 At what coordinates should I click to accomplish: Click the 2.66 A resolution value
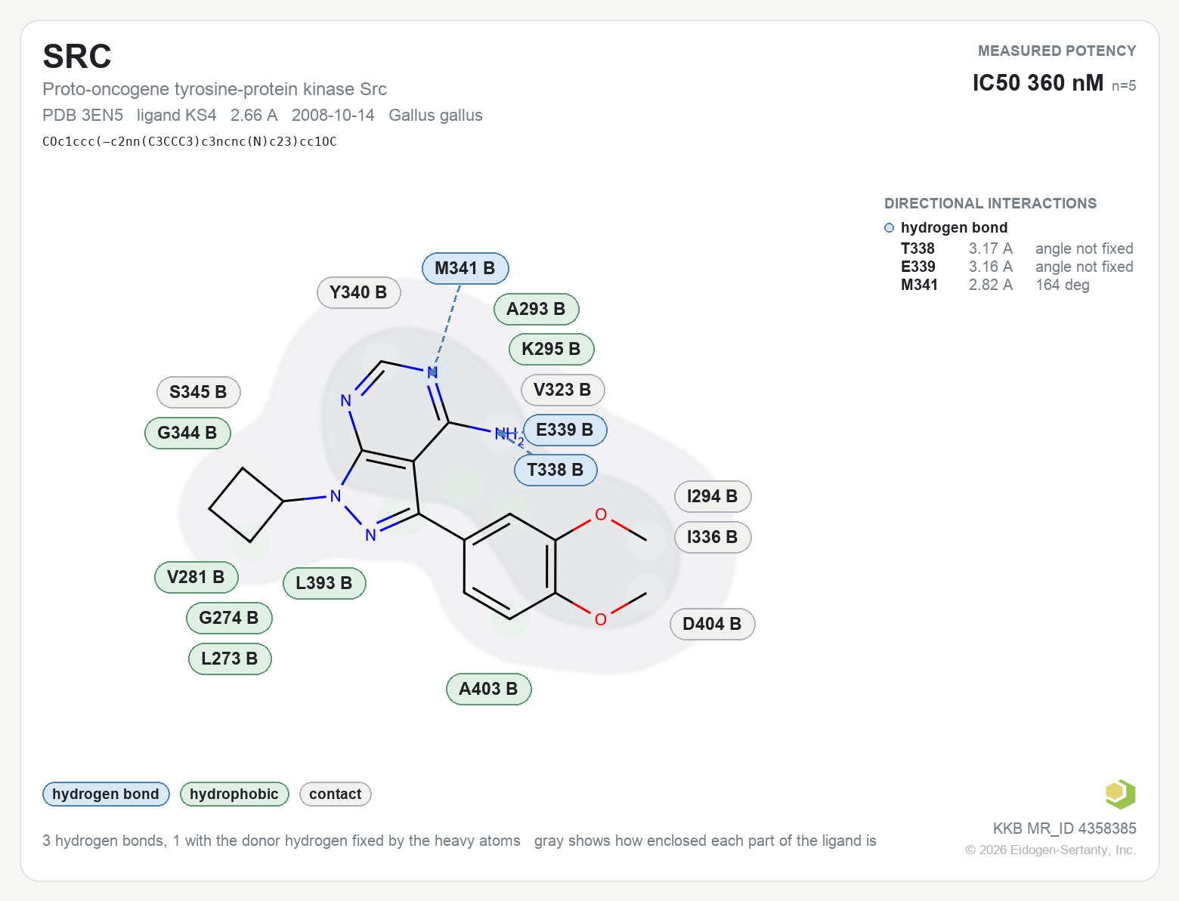coord(254,116)
